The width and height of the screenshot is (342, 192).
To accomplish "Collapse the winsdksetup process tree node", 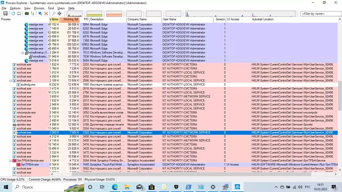I will pyautogui.click(x=23, y=53).
